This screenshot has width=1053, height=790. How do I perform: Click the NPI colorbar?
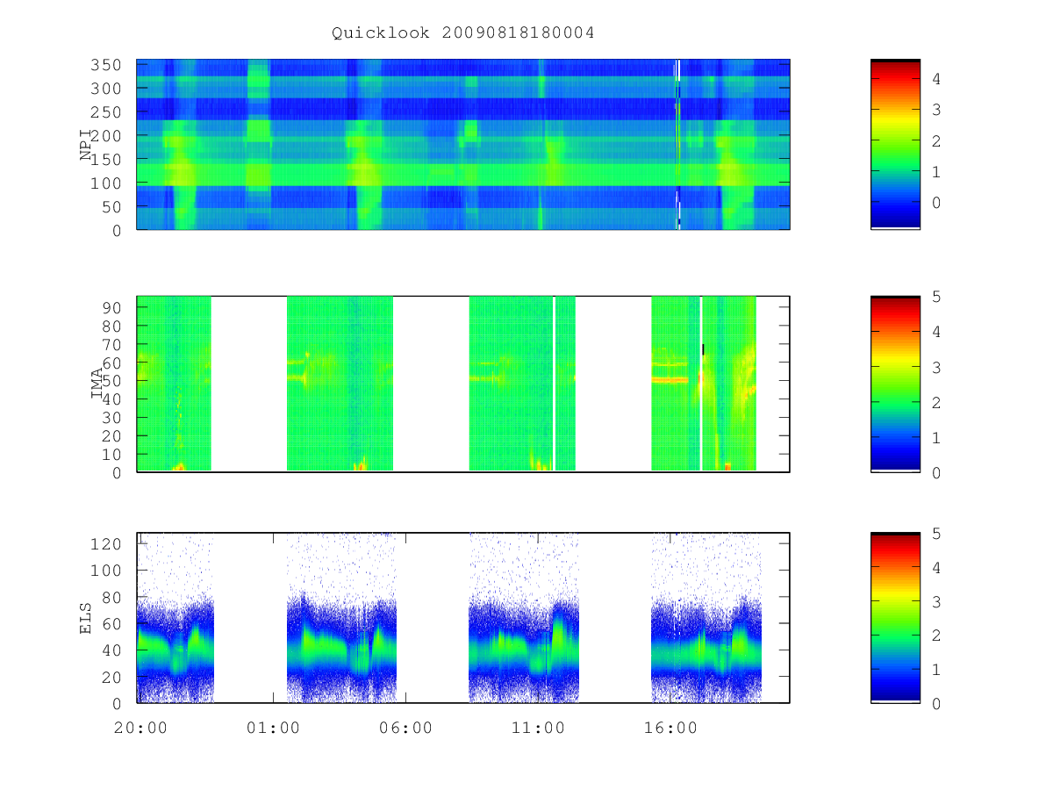click(x=895, y=144)
